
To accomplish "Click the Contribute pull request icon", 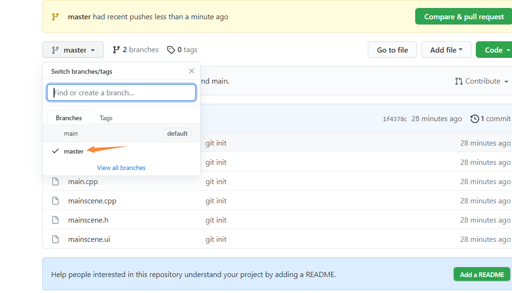I will coord(459,81).
